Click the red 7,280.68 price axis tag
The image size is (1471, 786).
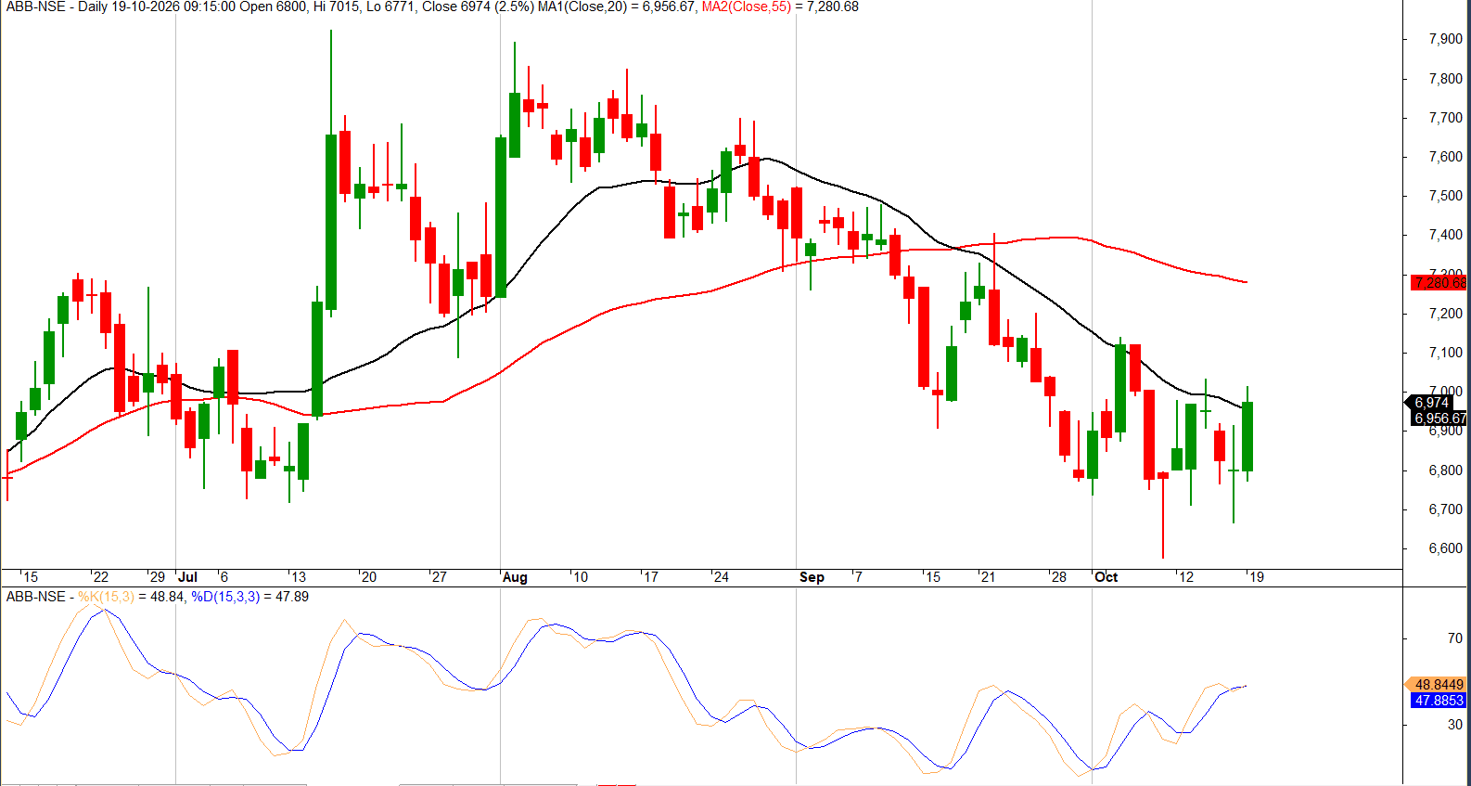point(1439,282)
